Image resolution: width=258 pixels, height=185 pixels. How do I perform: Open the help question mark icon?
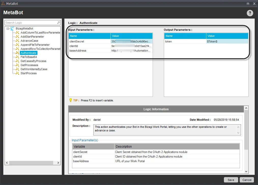click(x=250, y=13)
